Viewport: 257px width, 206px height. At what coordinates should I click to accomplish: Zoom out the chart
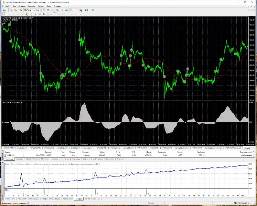tap(62, 10)
